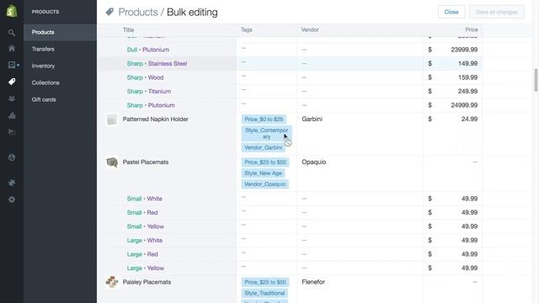Edit price 159.99 for Sharp Wood
This screenshot has height=303, width=539.
point(453,77)
